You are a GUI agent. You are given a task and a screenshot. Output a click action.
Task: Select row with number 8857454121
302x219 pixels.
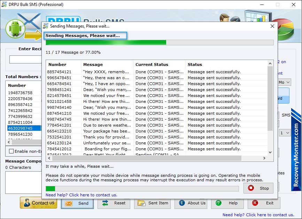[157, 72]
